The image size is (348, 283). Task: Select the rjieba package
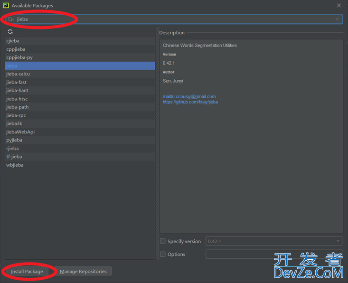[80, 149]
